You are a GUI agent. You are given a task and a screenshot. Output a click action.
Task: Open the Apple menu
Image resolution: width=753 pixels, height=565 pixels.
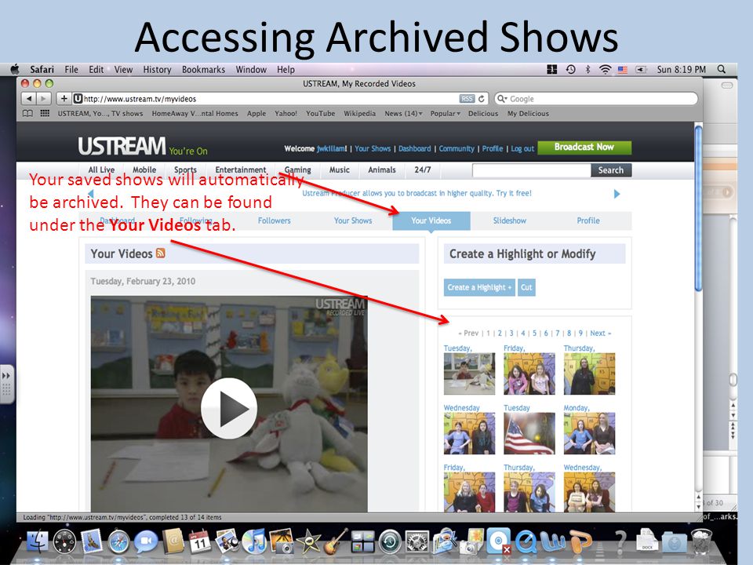tap(15, 69)
